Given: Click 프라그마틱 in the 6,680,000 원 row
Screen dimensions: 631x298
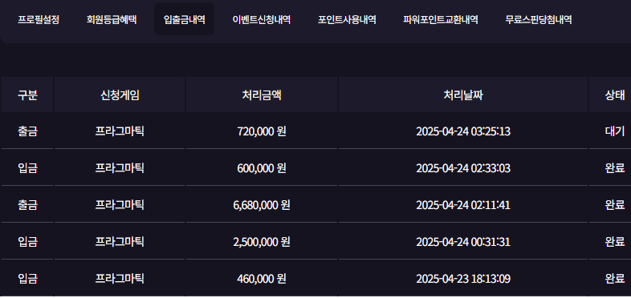Looking at the screenshot, I should click(x=120, y=205).
